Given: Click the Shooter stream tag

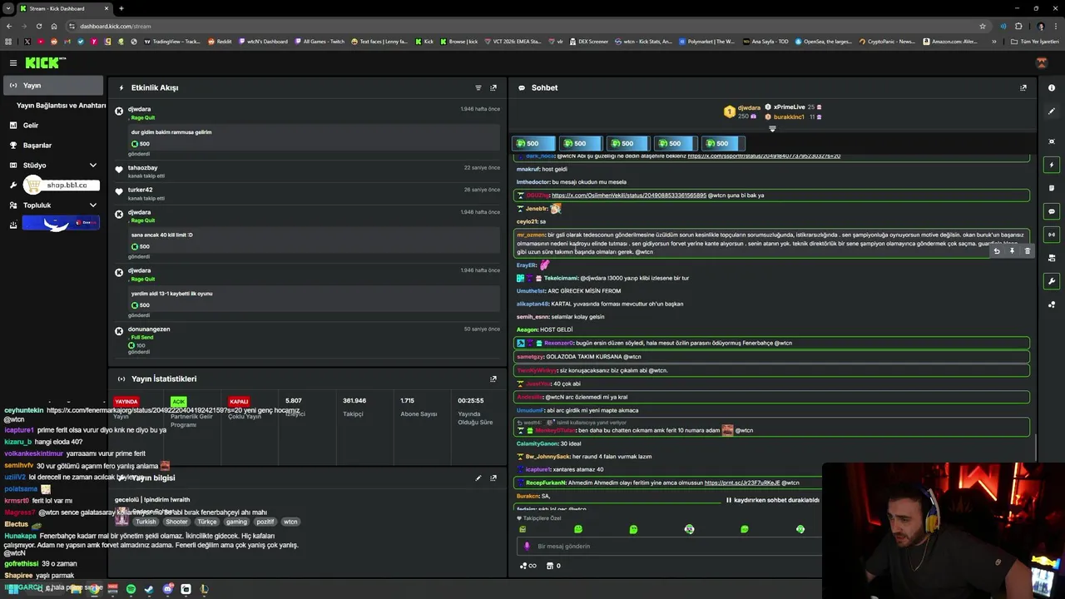Looking at the screenshot, I should (x=176, y=522).
